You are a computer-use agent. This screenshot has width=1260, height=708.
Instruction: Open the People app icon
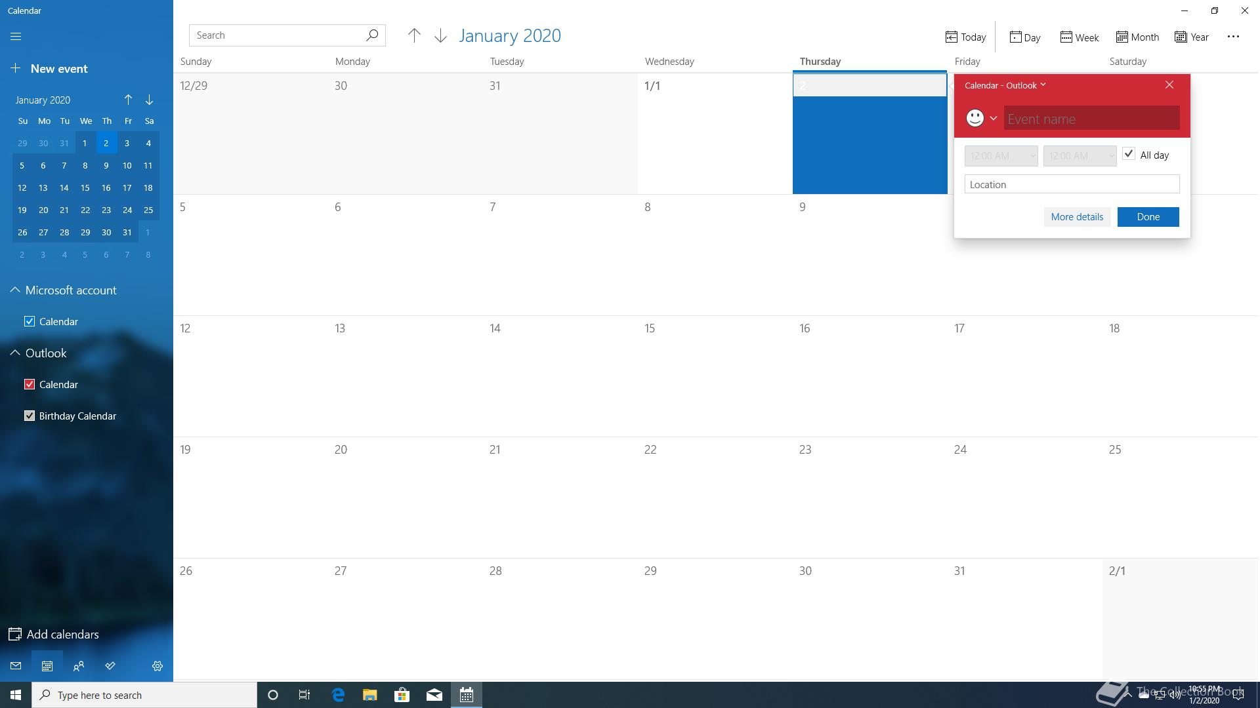pyautogui.click(x=79, y=666)
